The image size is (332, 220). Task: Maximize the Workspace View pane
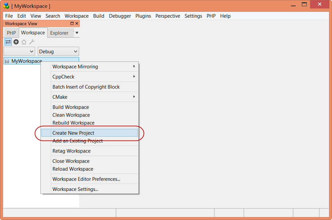[72, 24]
